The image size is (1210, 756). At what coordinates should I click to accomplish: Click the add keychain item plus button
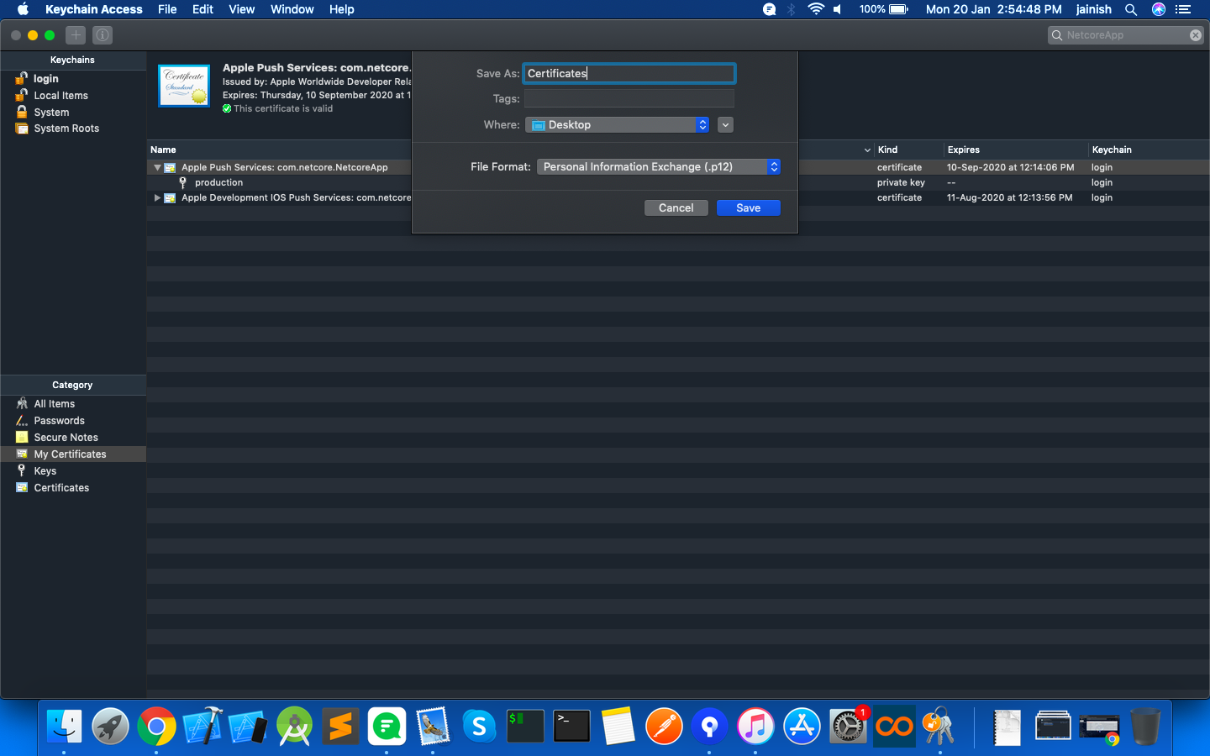tap(76, 35)
